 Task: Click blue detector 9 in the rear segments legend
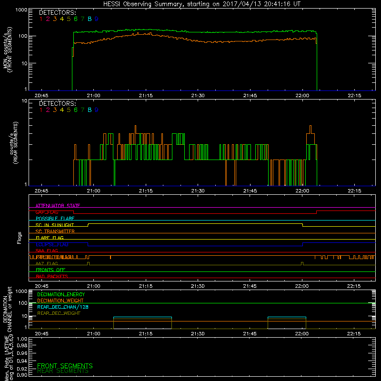(x=96, y=110)
